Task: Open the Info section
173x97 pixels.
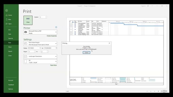Action: 11,30
